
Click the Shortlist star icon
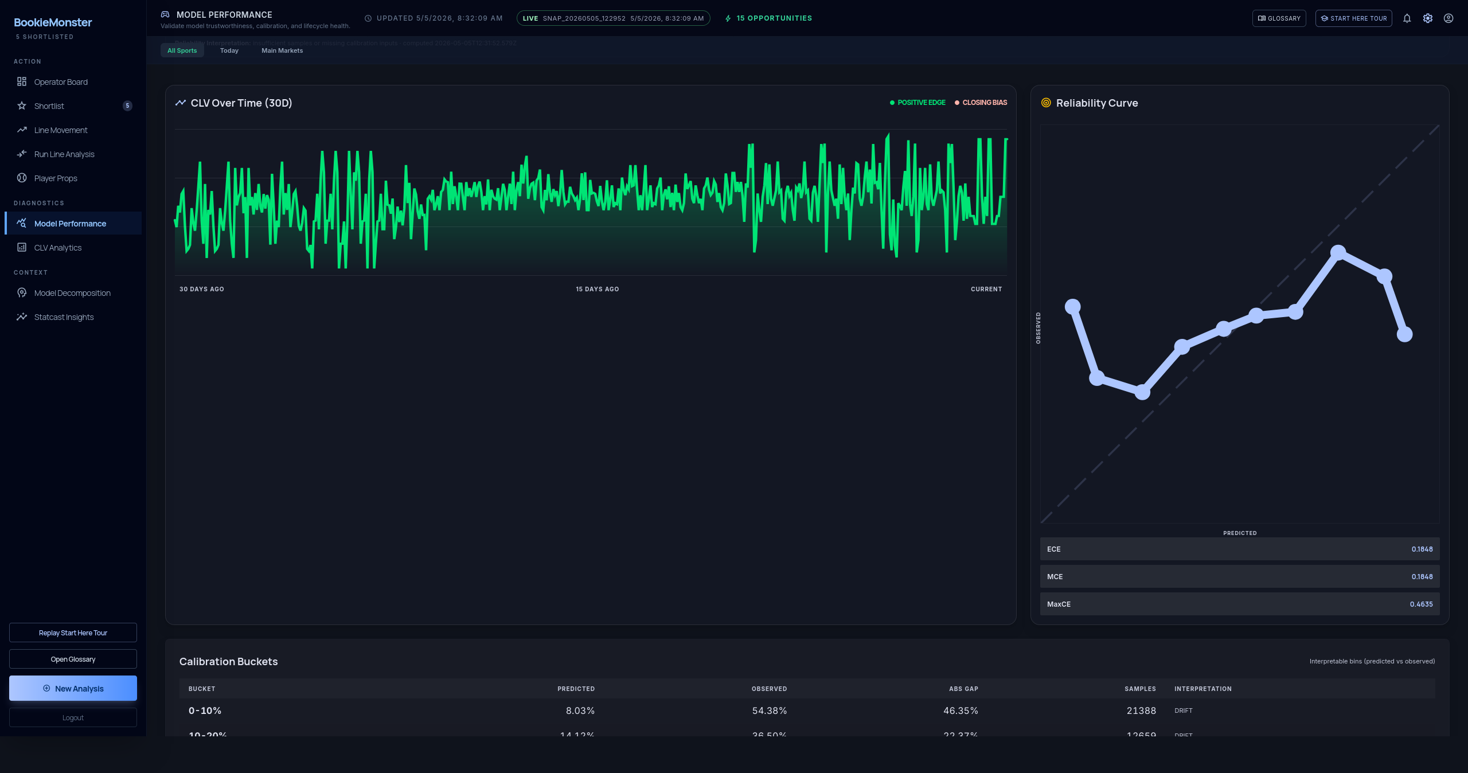coord(22,106)
